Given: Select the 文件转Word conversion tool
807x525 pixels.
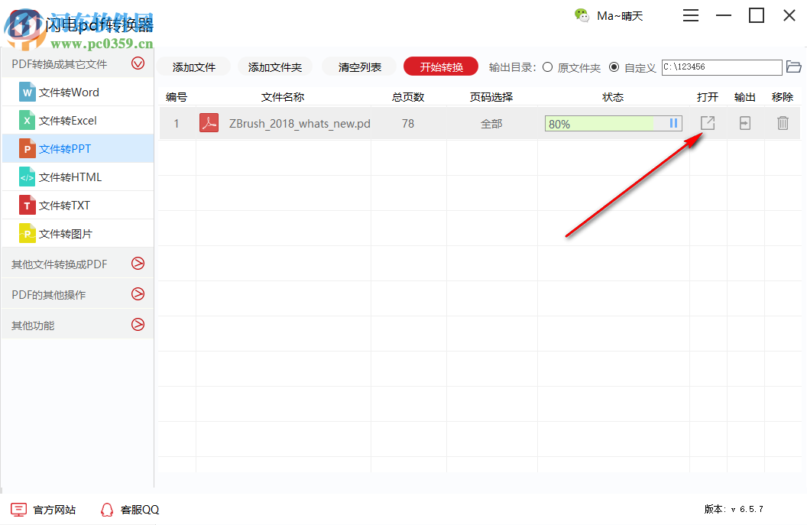Looking at the screenshot, I should 70,91.
